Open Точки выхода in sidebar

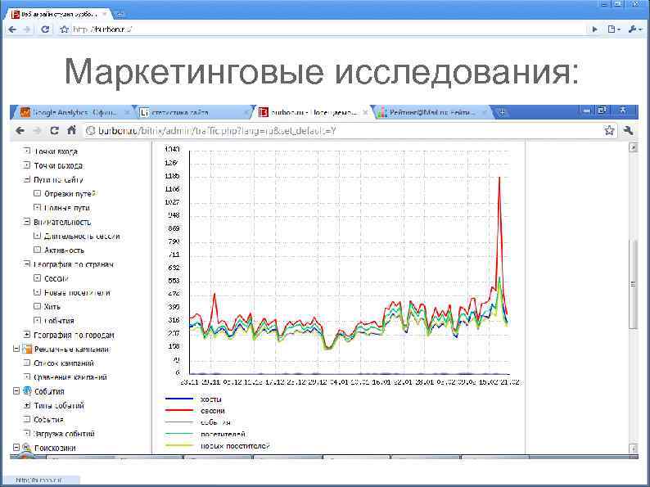(x=58, y=165)
